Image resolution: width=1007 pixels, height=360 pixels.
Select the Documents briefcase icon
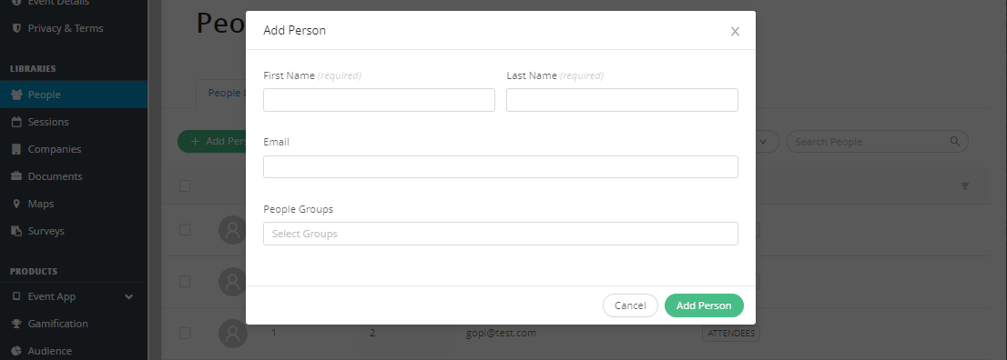pos(16,176)
